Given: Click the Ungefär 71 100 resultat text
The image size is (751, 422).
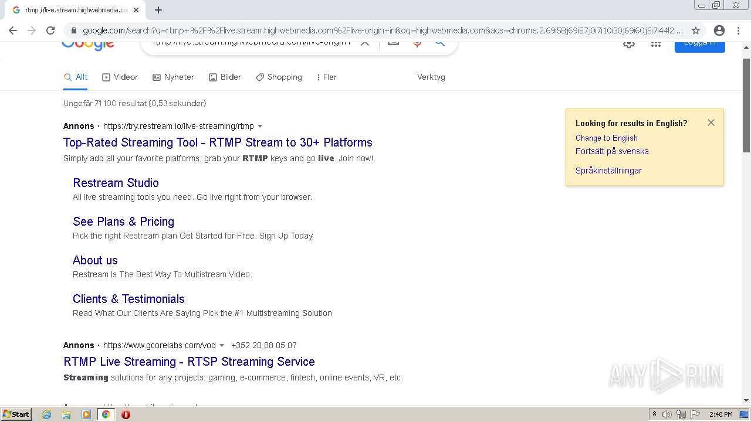Looking at the screenshot, I should click(135, 104).
